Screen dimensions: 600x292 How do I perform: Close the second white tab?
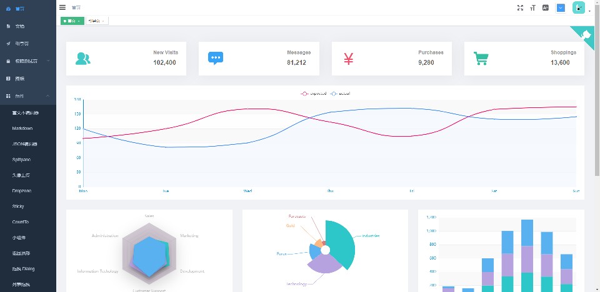103,21
